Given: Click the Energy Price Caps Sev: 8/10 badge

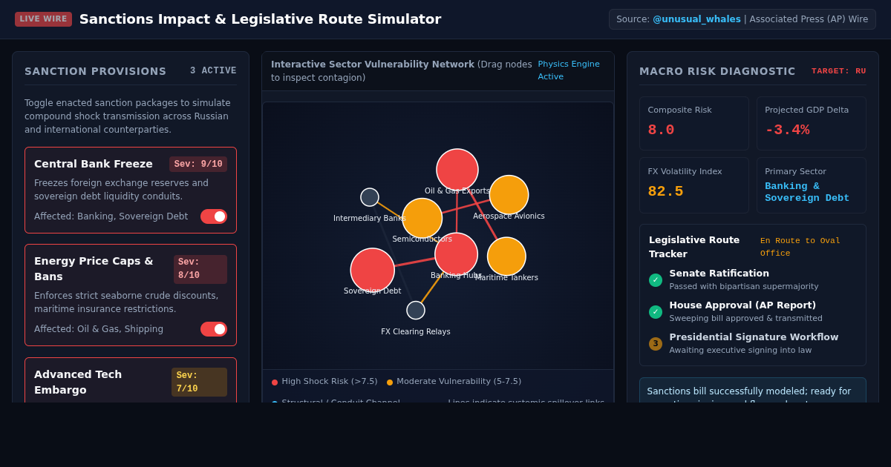Looking at the screenshot, I should pos(200,269).
